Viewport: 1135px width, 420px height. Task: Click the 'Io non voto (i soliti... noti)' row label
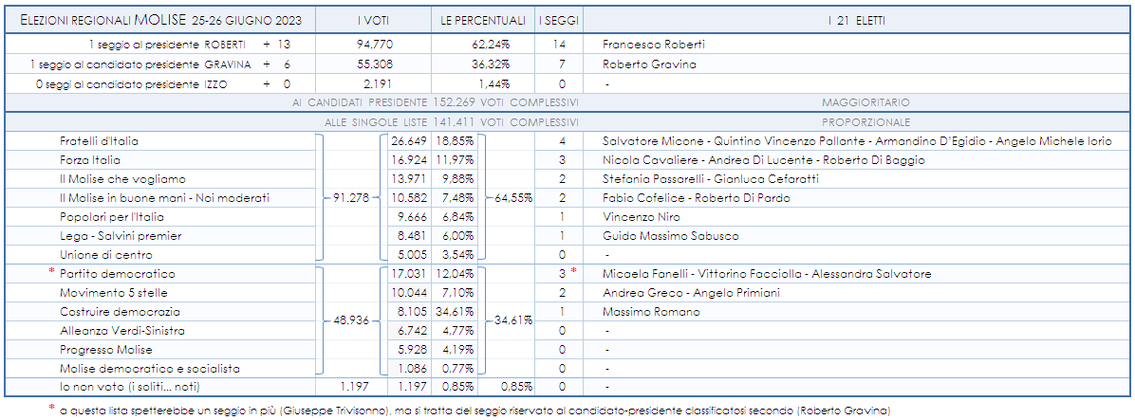130,387
